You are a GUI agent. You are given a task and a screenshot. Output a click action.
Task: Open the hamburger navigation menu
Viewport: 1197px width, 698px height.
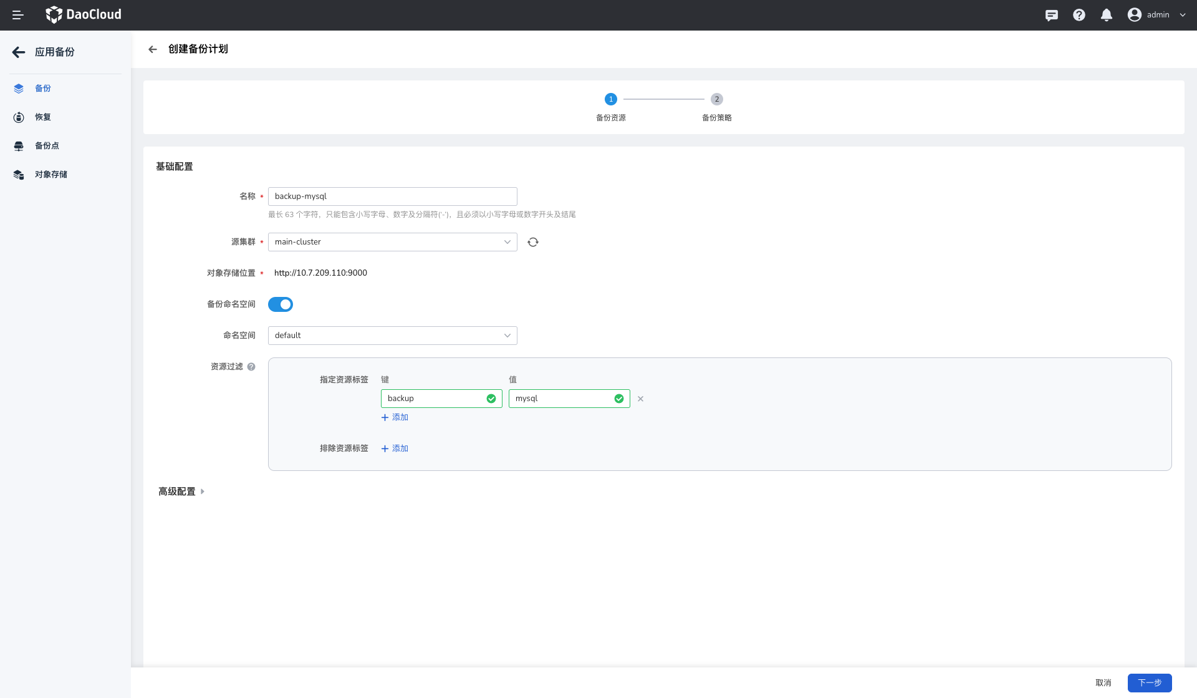tap(18, 15)
